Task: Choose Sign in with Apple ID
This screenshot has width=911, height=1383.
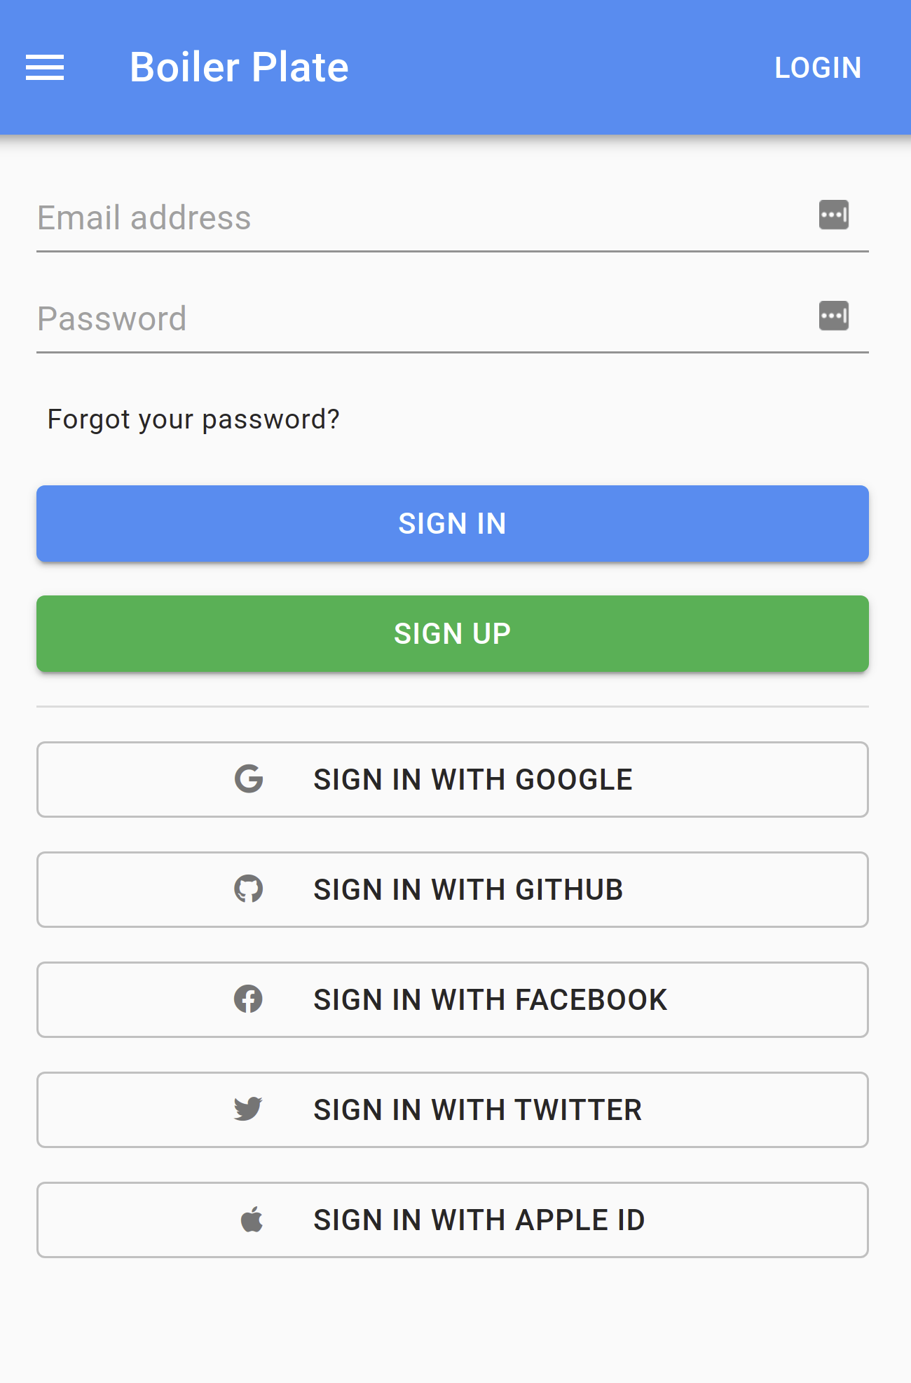Action: [x=479, y=1220]
